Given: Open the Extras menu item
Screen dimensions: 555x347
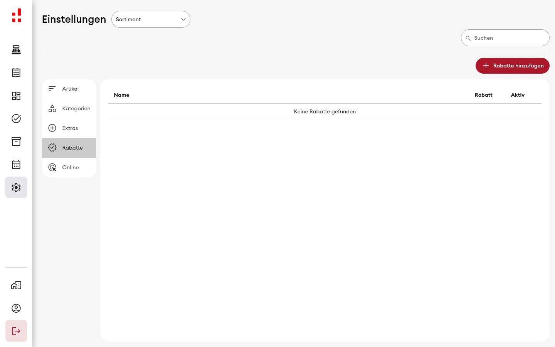Looking at the screenshot, I should click(x=69, y=128).
